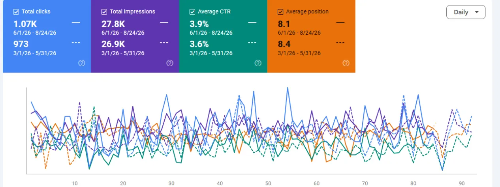Click dashed line legend icon beside 8.4
The height and width of the screenshot is (187, 500).
tap(340, 43)
